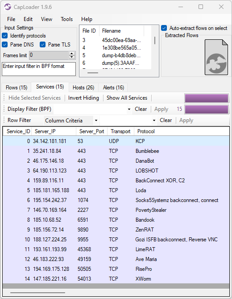The image size is (232, 299).
Task: Open the Tools menu
Action: coord(66,19)
